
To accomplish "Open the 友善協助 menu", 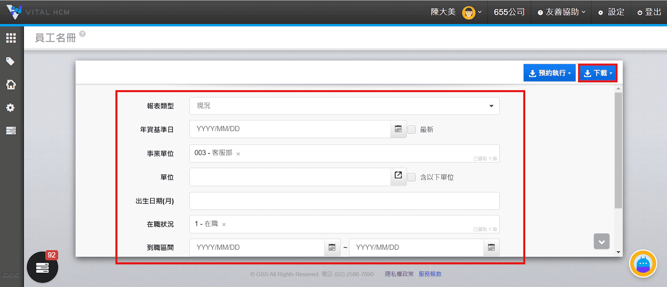I will (561, 12).
